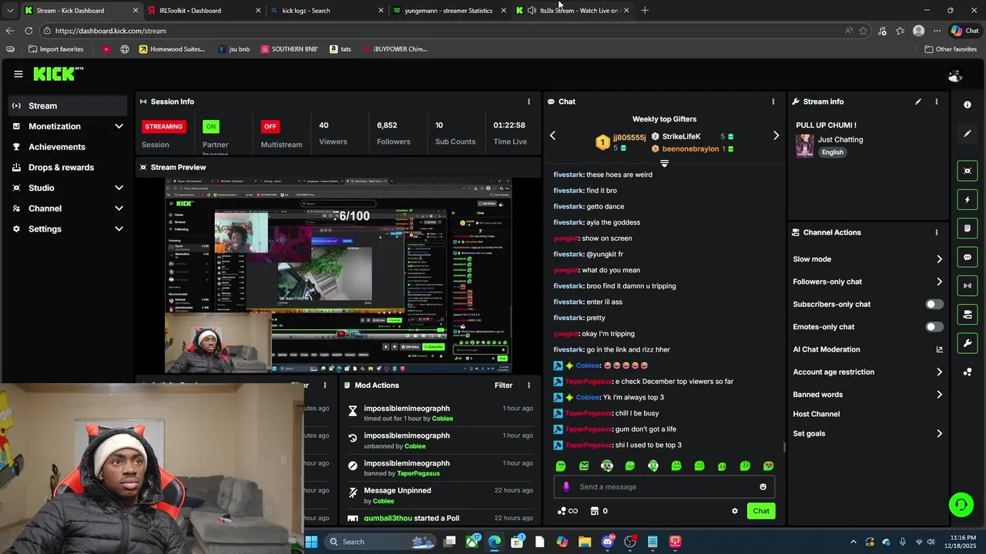The height and width of the screenshot is (554, 986).
Task: Open Session Info three-dot options
Action: [528, 102]
